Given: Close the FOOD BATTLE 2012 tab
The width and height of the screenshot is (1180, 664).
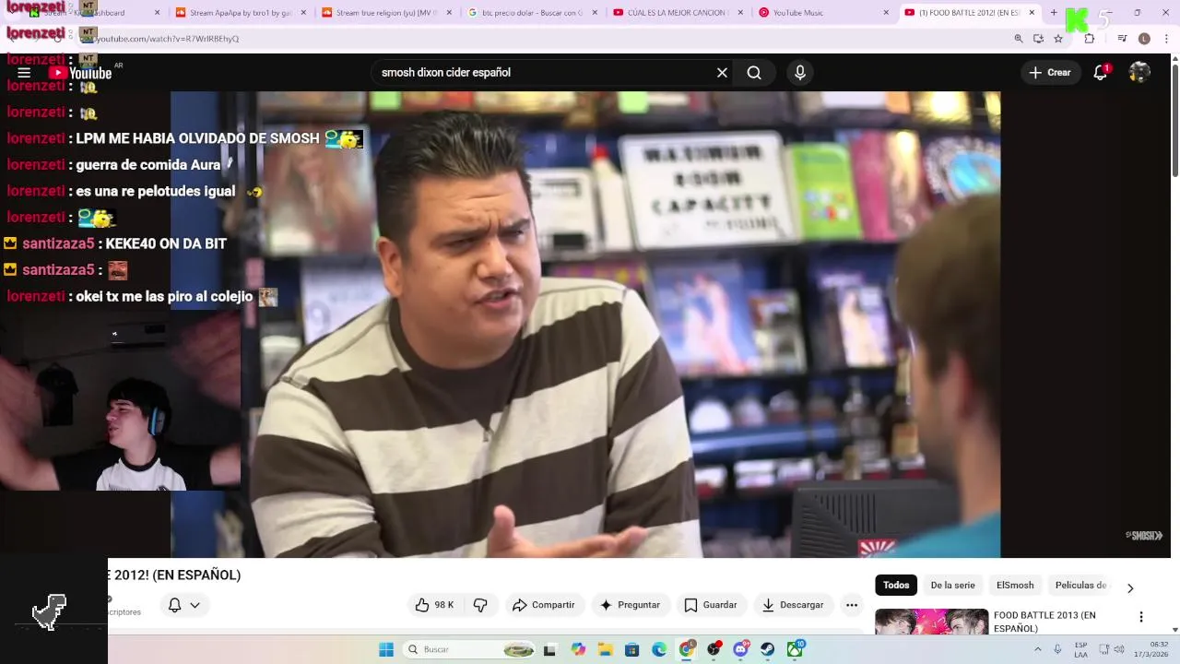Looking at the screenshot, I should (x=1032, y=13).
